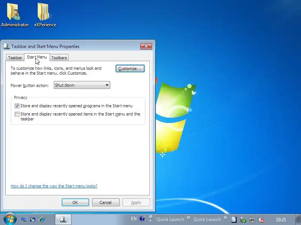Launch Internet Explorer from the taskbar

tap(42, 219)
